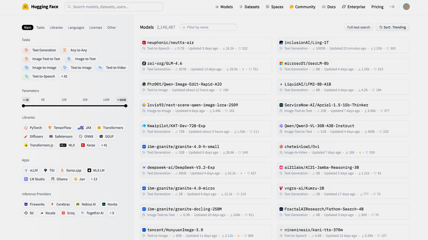Toggle the Text Generation task filter
Image resolution: width=428 pixels, height=240 pixels.
(x=40, y=50)
